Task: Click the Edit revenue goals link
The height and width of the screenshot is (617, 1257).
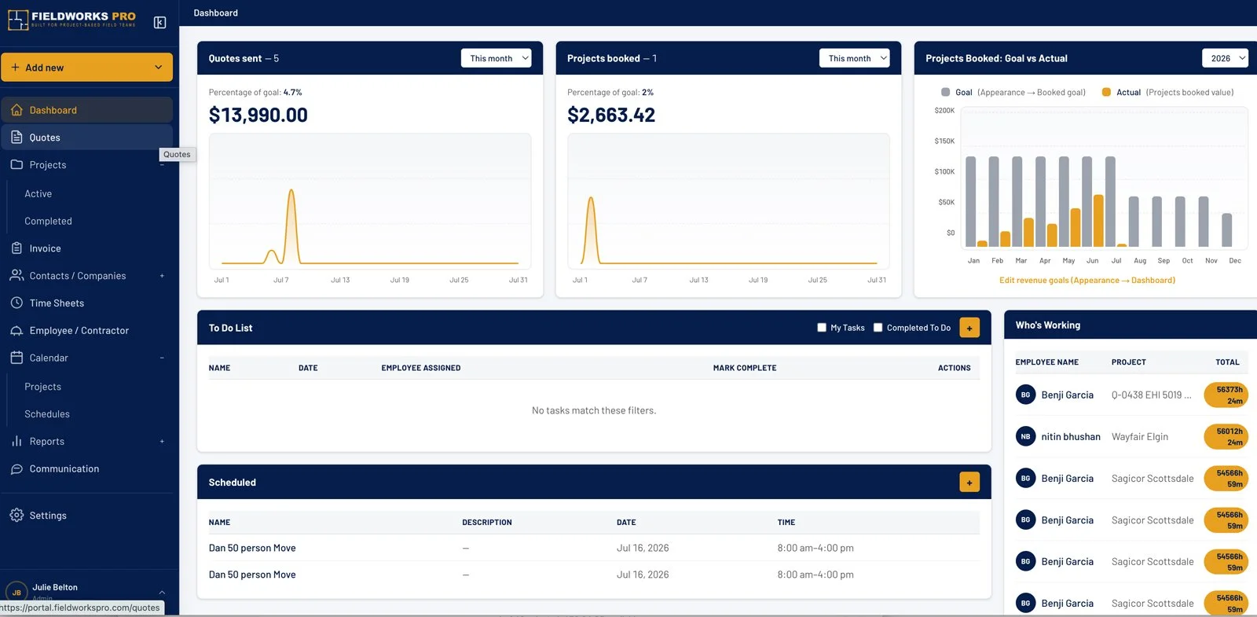Action: 1087,281
